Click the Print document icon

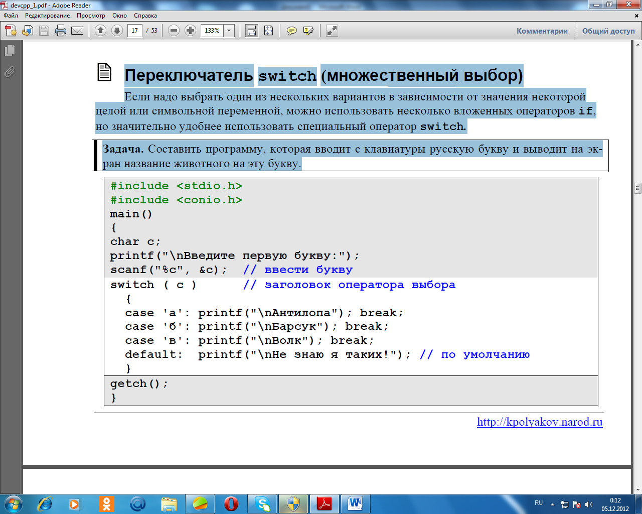click(x=61, y=31)
